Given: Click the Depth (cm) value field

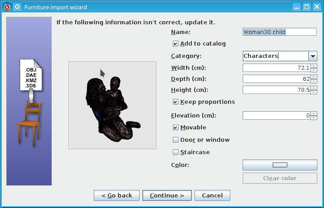Looking at the screenshot, I should 276,79.
